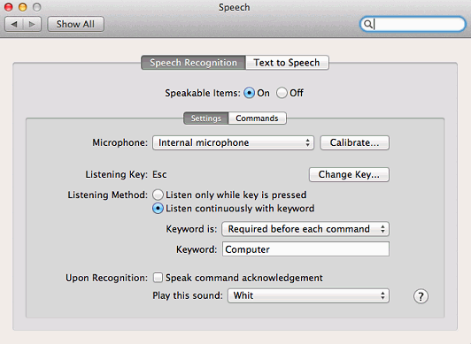Click into the Keyword text field
The width and height of the screenshot is (471, 344).
(x=305, y=249)
